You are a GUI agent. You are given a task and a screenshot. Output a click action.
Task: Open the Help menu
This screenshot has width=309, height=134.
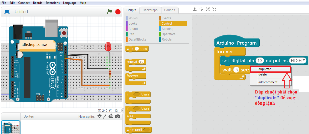(x=83, y=3)
